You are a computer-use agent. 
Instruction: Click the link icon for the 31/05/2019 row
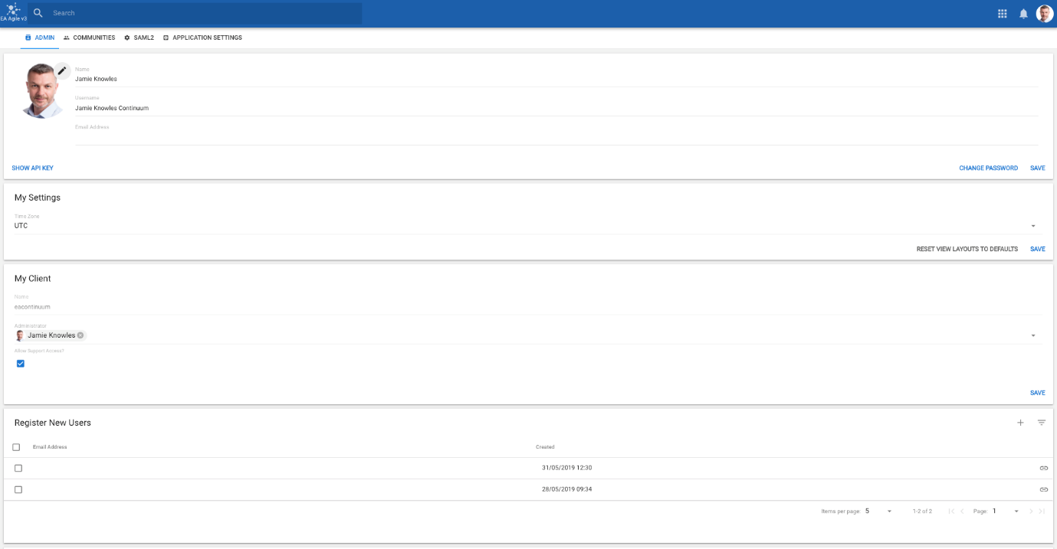pyautogui.click(x=1044, y=468)
